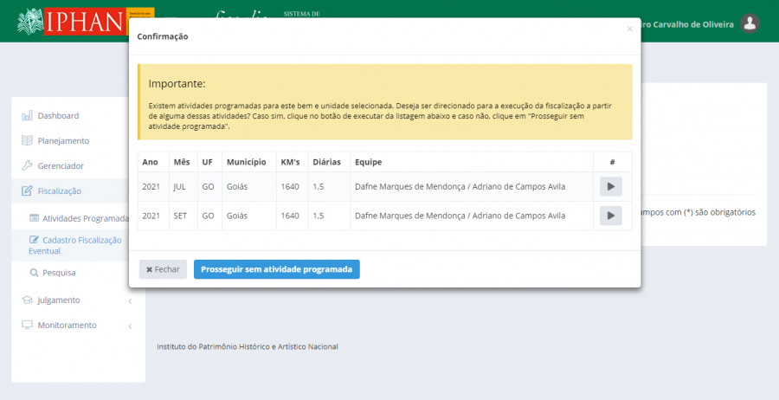779x400 pixels.
Task: Click the Julgamento gavel icon
Action: pyautogui.click(x=27, y=300)
